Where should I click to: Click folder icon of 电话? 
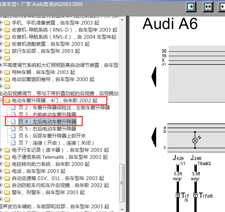(7, 171)
